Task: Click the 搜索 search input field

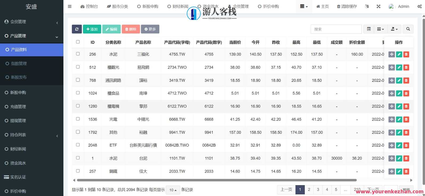Action: tap(336, 29)
